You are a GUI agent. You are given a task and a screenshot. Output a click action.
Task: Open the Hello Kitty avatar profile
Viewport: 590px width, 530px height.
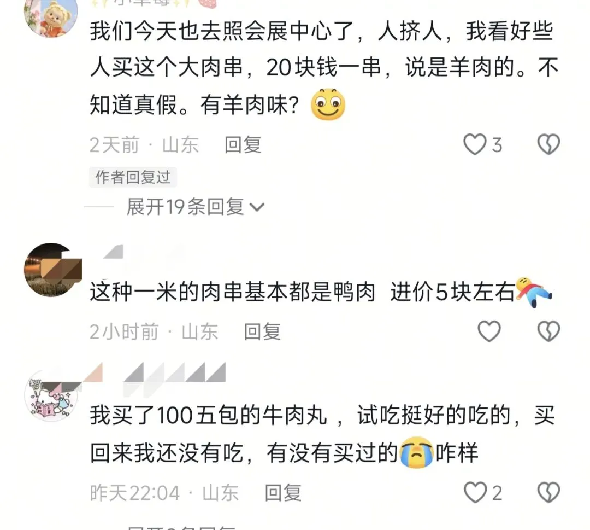(51, 395)
